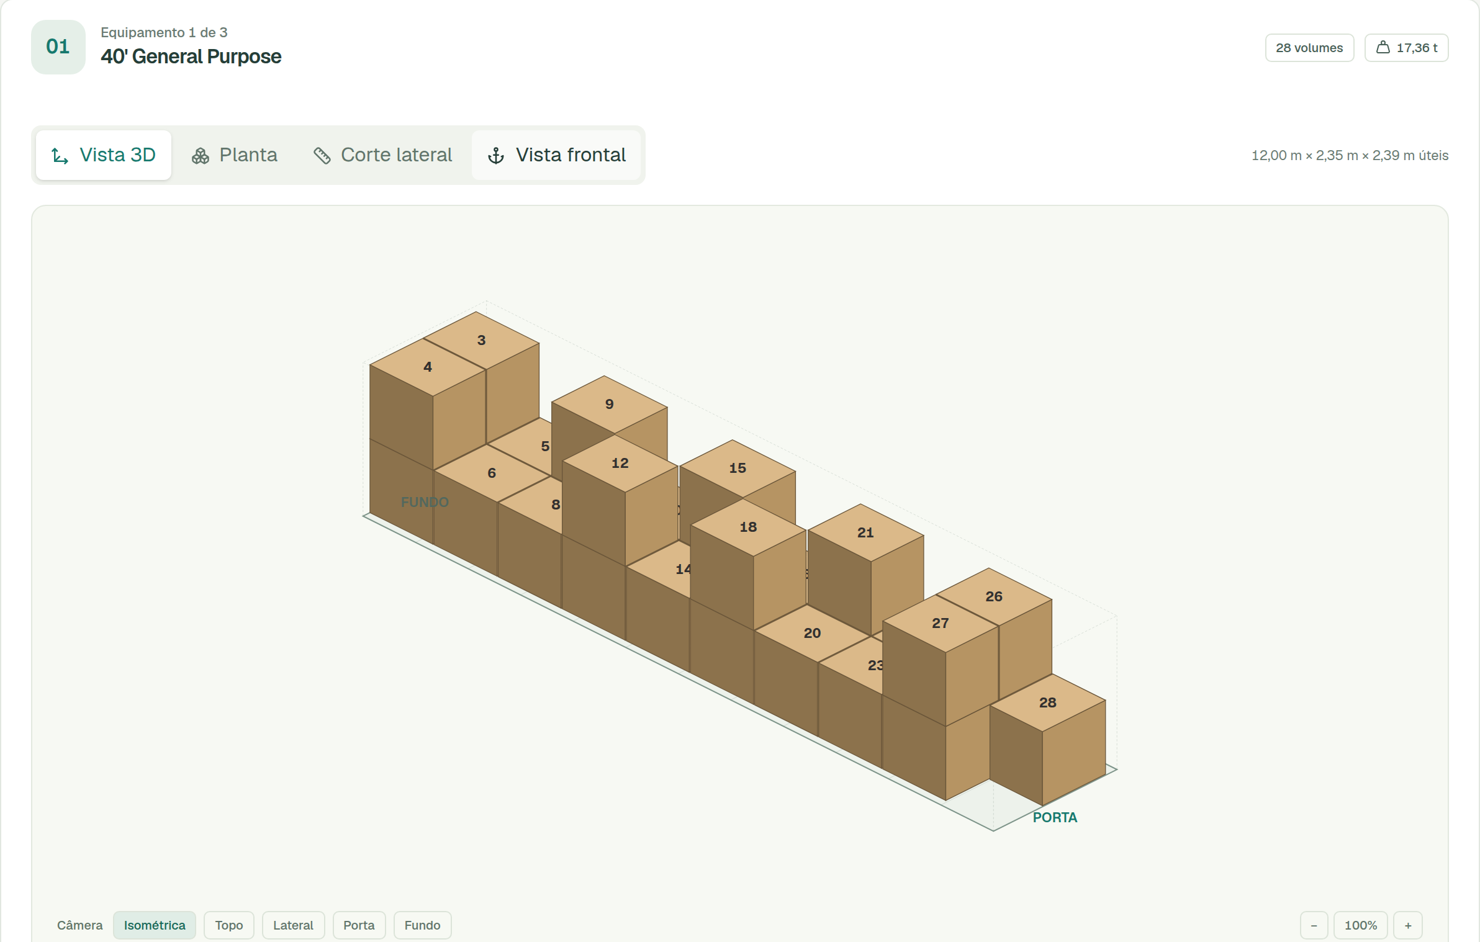This screenshot has height=942, width=1480.
Task: Click the 28 volumes badge
Action: tap(1309, 48)
